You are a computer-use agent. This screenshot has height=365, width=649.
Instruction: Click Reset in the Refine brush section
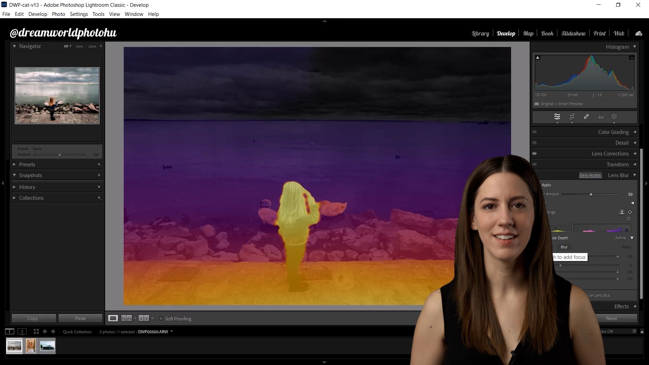click(626, 247)
